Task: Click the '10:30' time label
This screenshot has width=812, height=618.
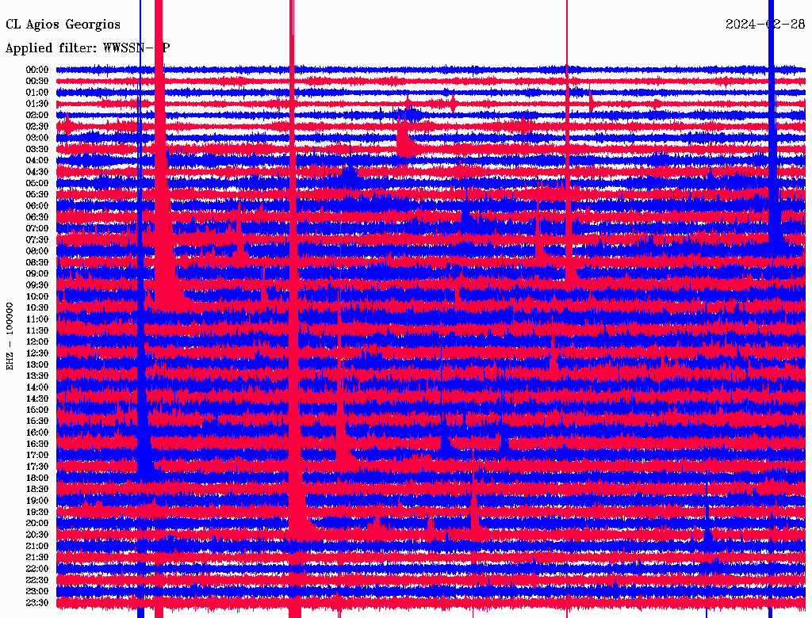Action: coord(37,307)
